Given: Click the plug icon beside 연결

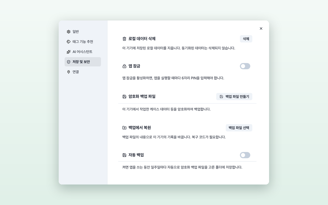Looking at the screenshot, I should click(68, 72).
